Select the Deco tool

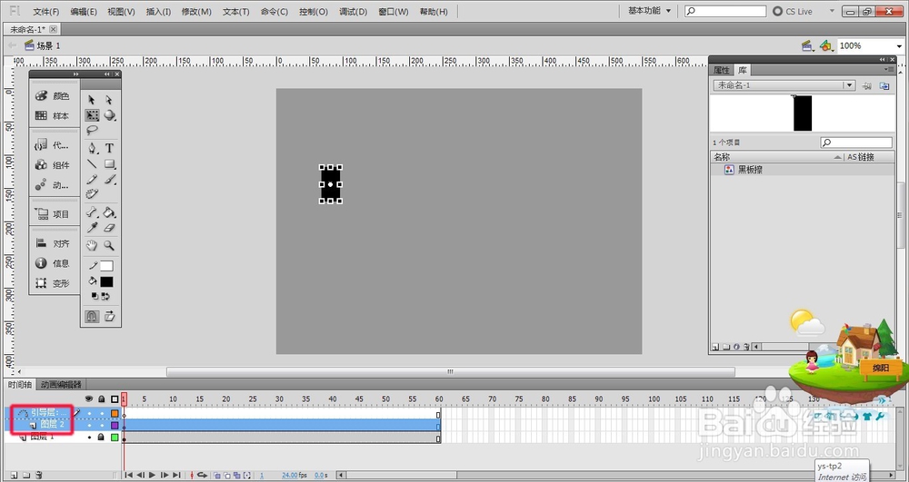click(92, 194)
